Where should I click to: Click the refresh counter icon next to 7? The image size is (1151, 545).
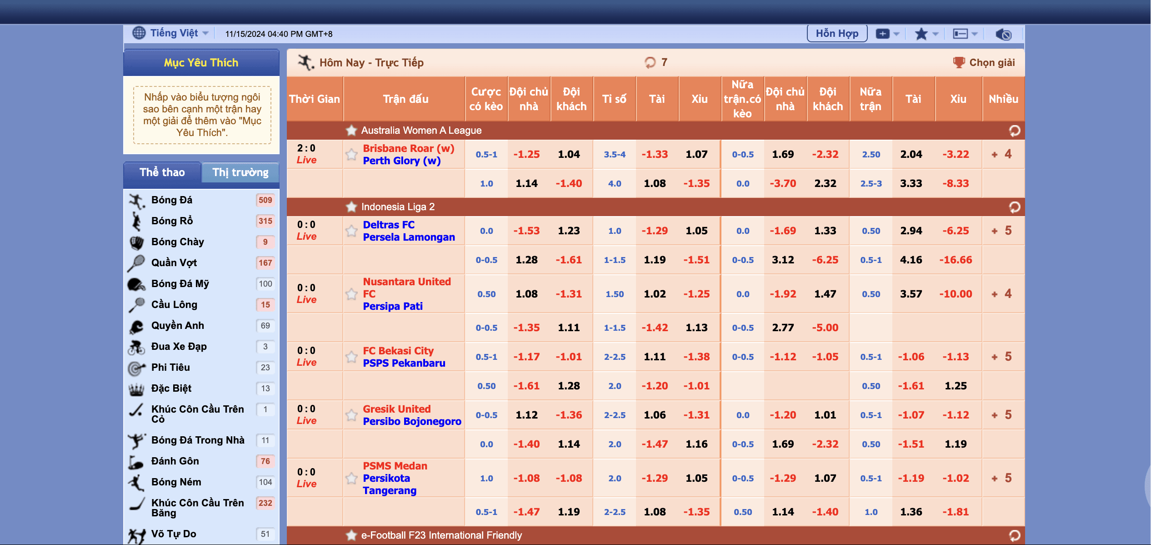[x=650, y=62]
